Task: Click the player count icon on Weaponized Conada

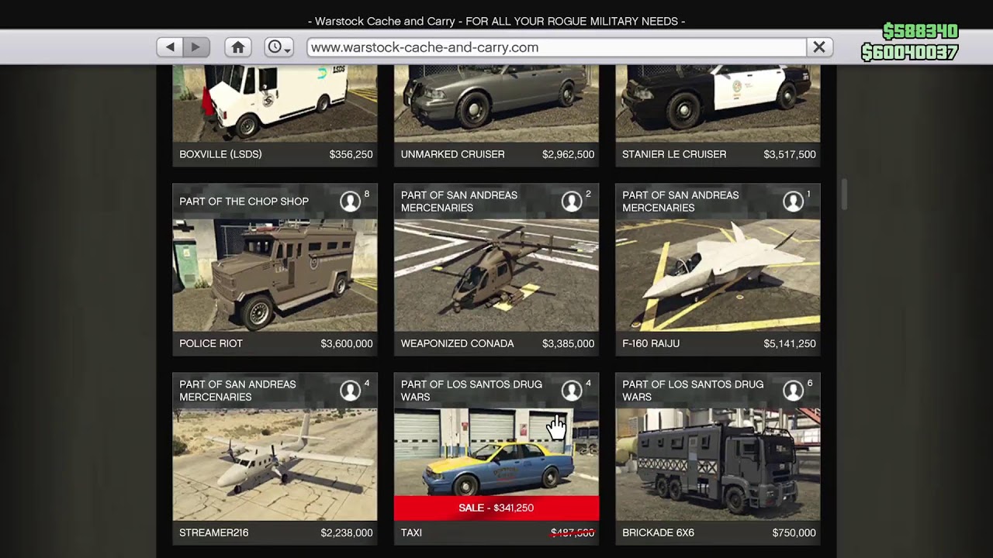Action: point(572,201)
